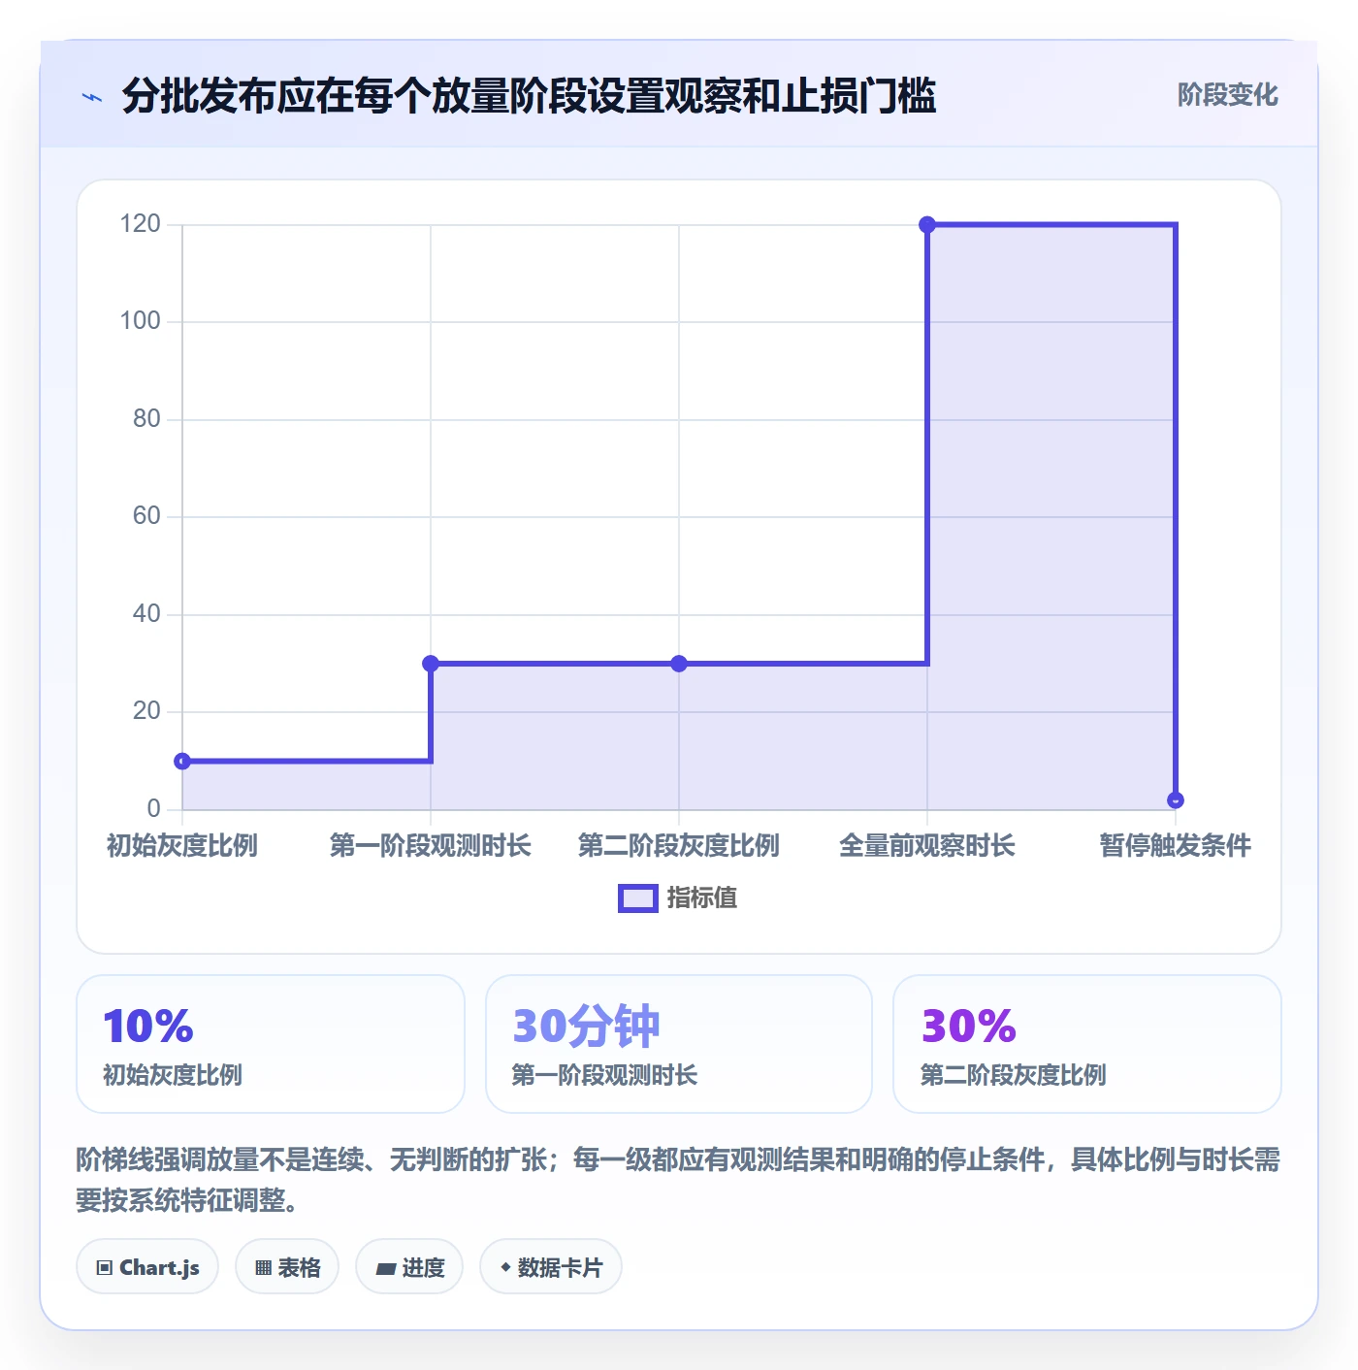Click the 数据卡片 tag
Viewport: 1358px width, 1370px height.
(x=551, y=1267)
